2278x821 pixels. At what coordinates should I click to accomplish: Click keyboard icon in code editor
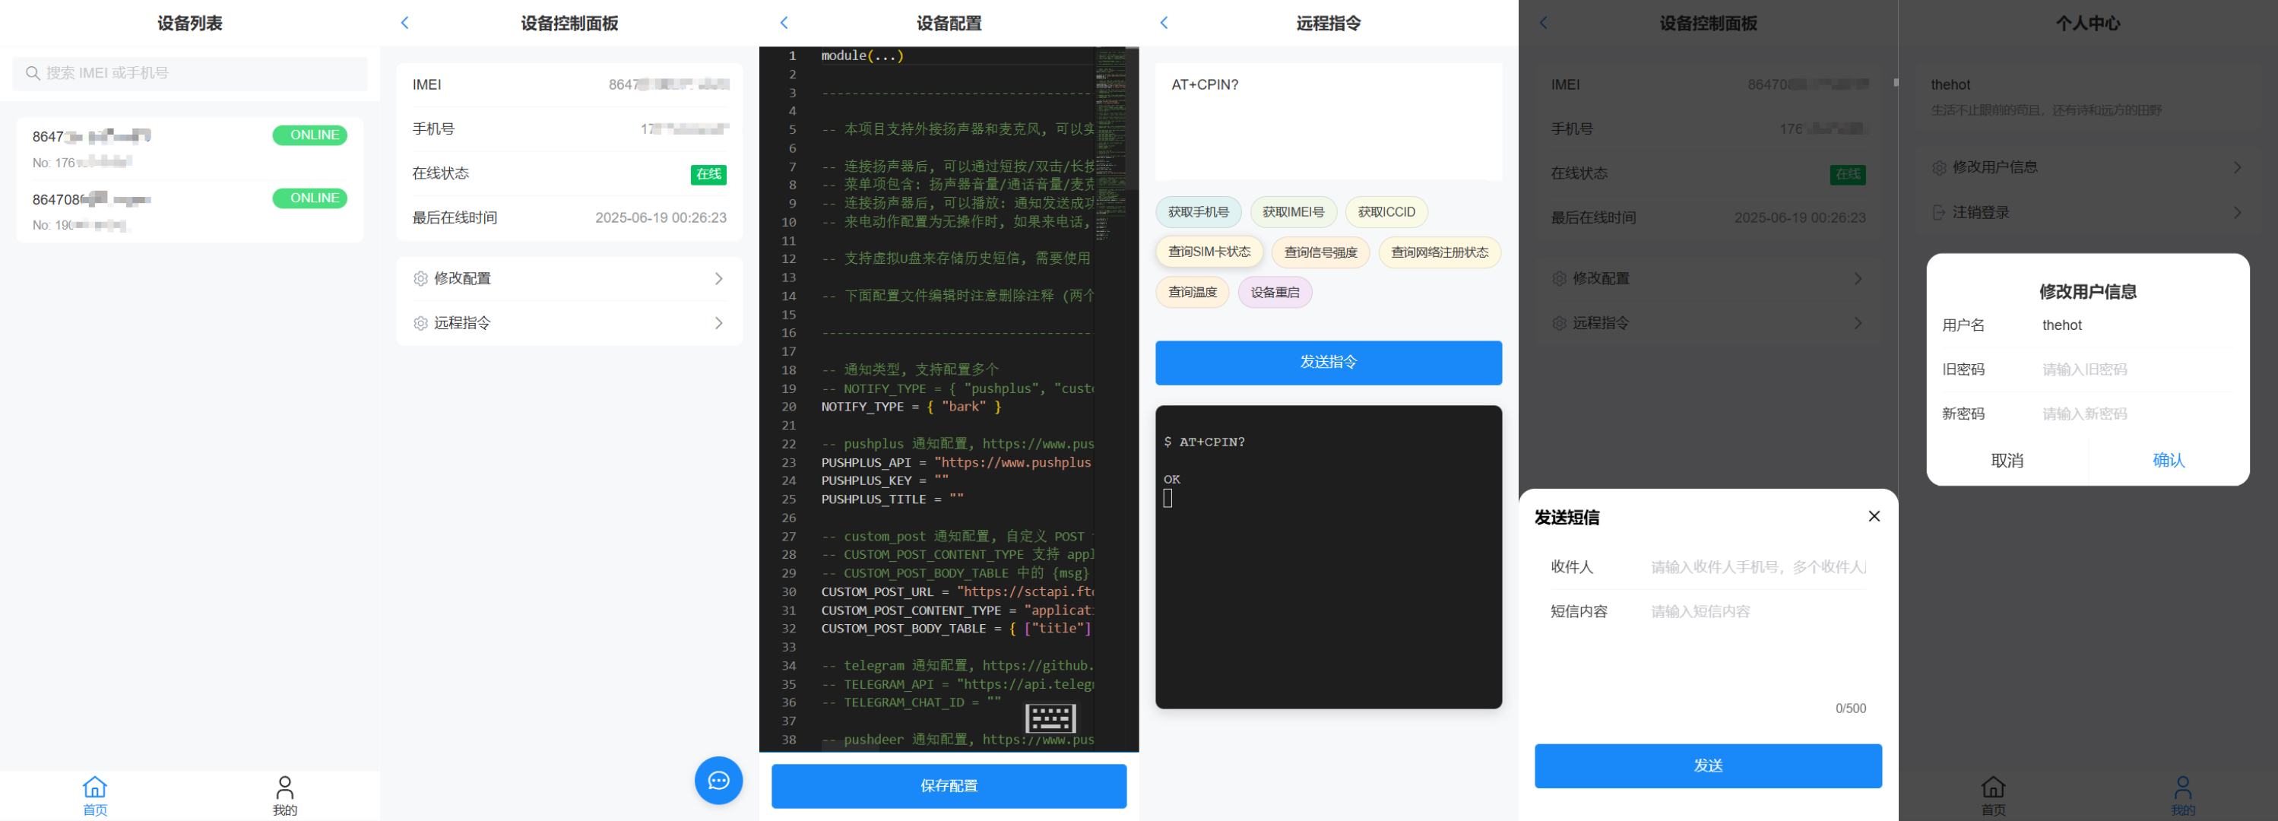[1050, 718]
